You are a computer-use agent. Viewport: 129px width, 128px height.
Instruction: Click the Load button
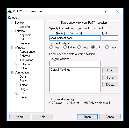click(110, 70)
